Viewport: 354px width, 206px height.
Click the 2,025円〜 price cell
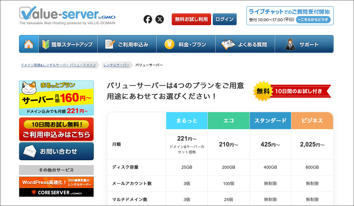click(x=312, y=144)
